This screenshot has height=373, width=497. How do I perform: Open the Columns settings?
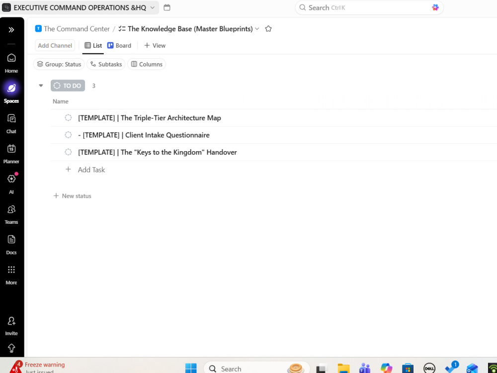click(147, 64)
